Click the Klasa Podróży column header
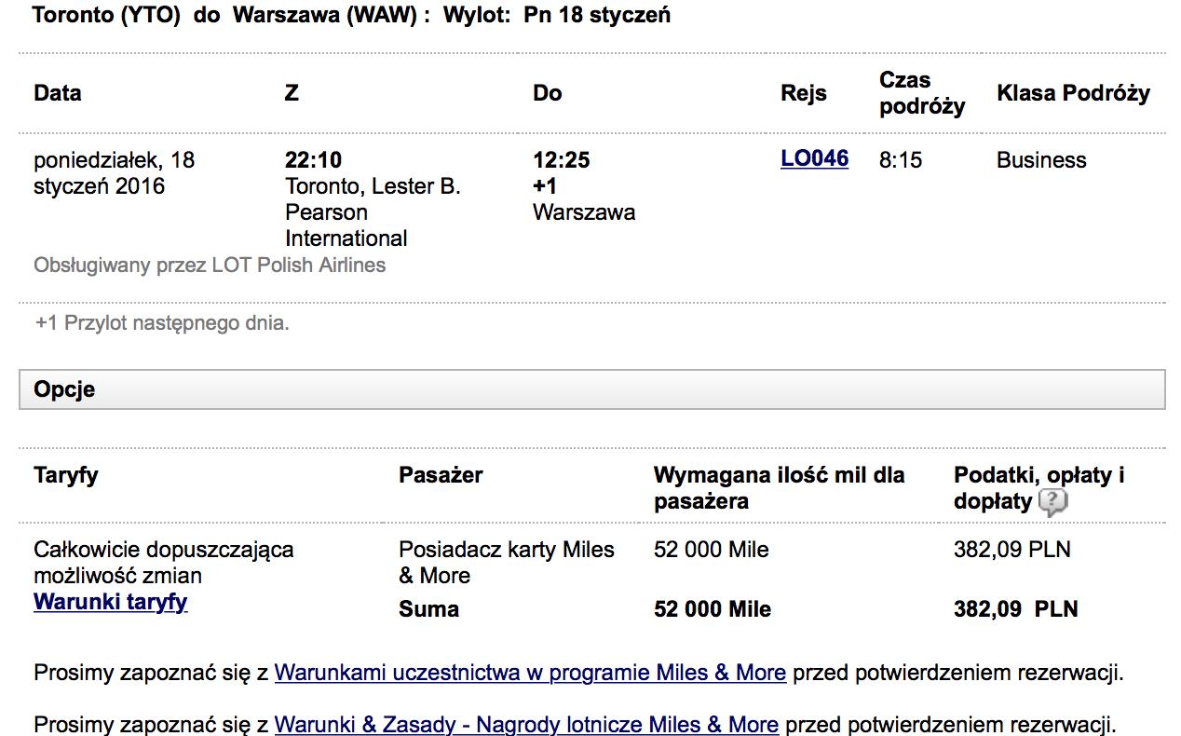The height and width of the screenshot is (736, 1181). [x=1073, y=93]
